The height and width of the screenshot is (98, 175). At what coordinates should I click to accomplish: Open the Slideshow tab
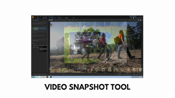67,18
